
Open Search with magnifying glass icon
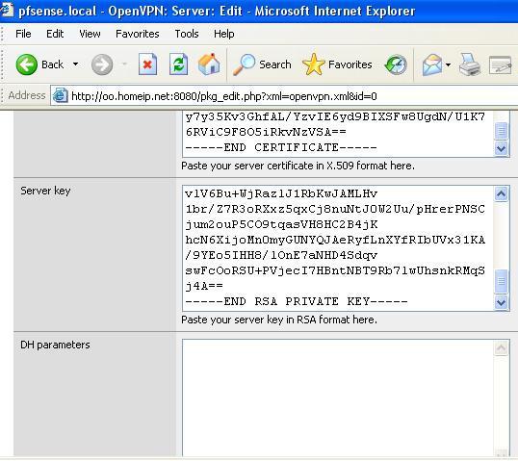click(x=262, y=64)
